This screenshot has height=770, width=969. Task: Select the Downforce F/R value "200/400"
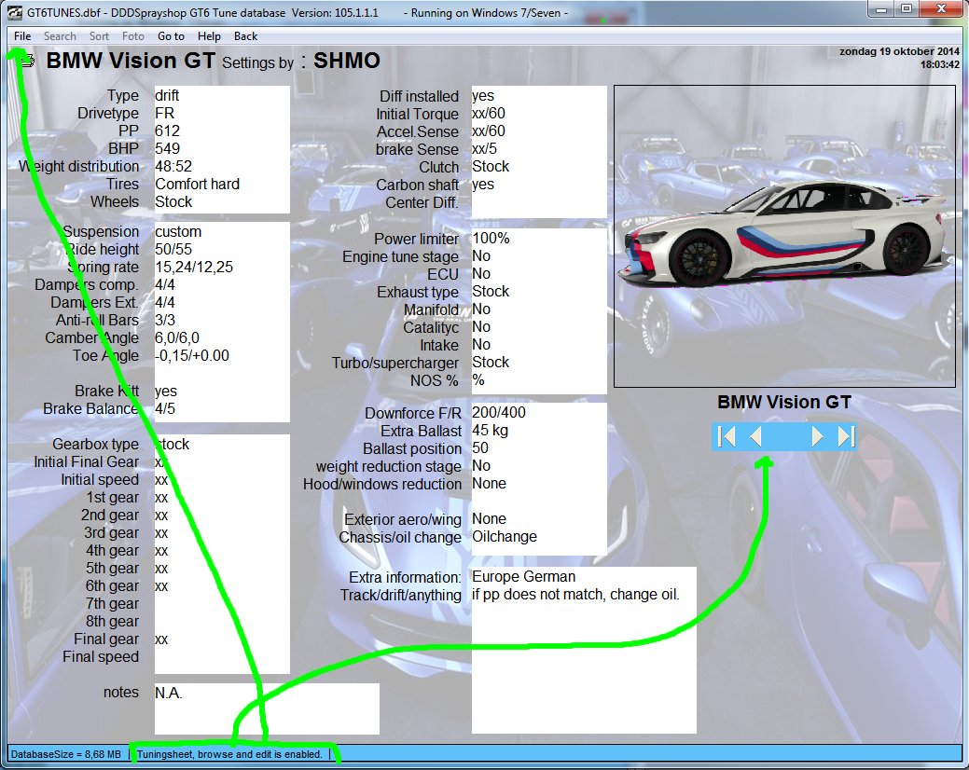click(499, 412)
